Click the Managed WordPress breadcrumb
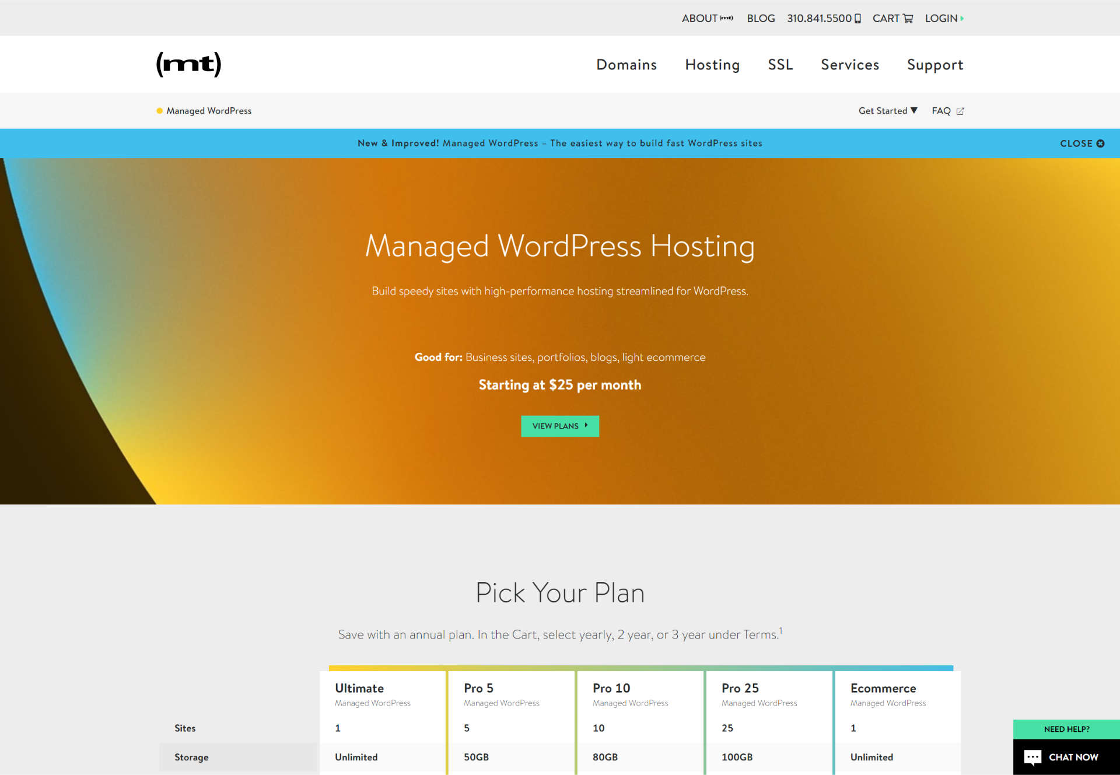The image size is (1120, 775). [209, 111]
